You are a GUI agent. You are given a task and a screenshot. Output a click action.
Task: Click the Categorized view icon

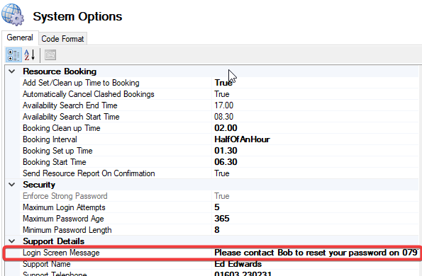(13, 55)
